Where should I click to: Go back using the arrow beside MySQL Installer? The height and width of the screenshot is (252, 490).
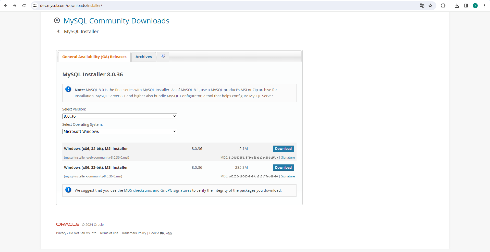(58, 31)
